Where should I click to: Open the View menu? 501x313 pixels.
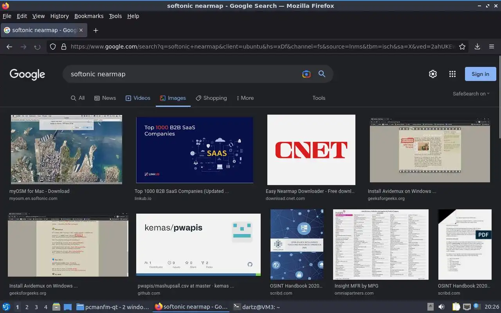[38, 16]
